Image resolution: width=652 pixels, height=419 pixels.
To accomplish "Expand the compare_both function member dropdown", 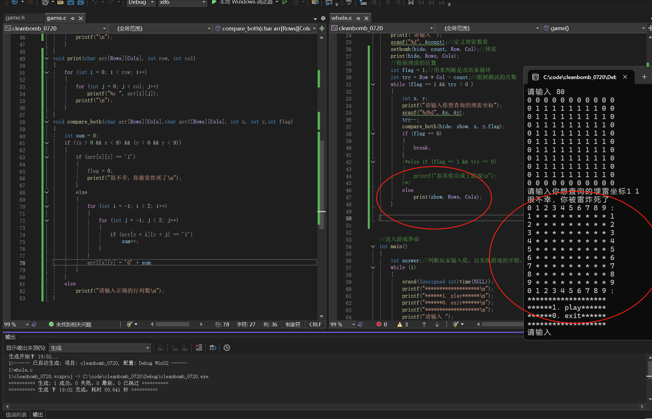I will 314,28.
